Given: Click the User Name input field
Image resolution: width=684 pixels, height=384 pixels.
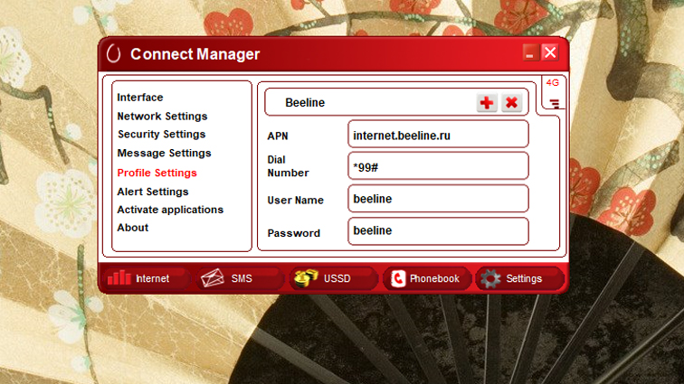Looking at the screenshot, I should click(439, 199).
